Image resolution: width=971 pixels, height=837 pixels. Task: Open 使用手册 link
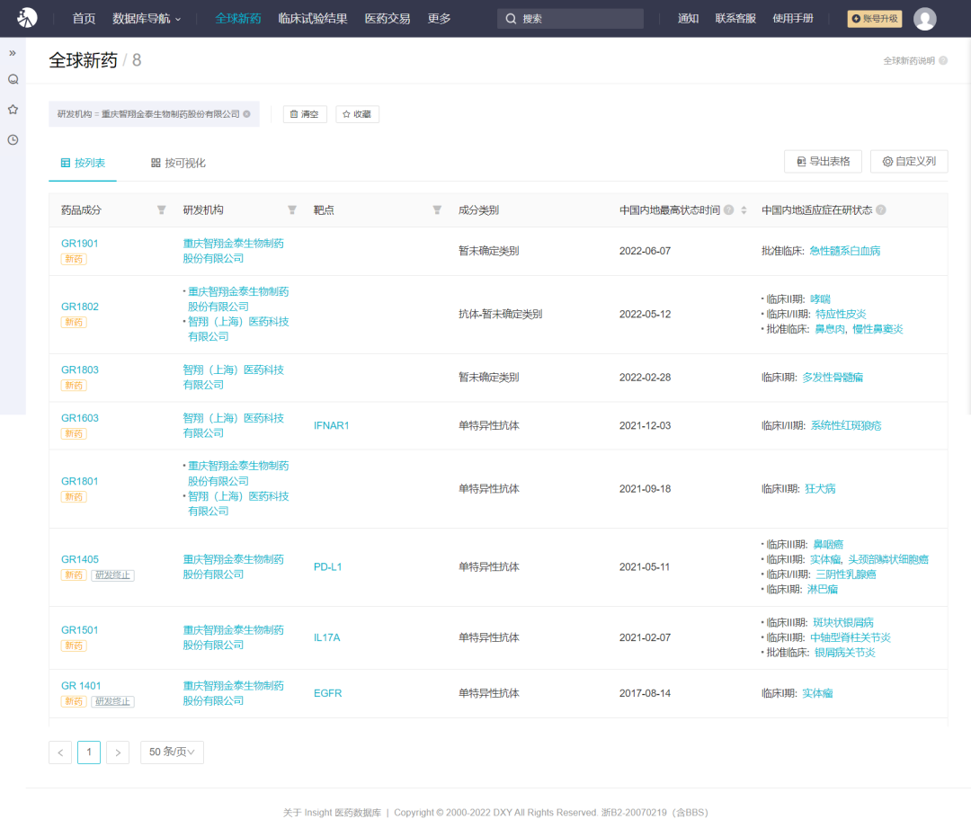pos(793,19)
